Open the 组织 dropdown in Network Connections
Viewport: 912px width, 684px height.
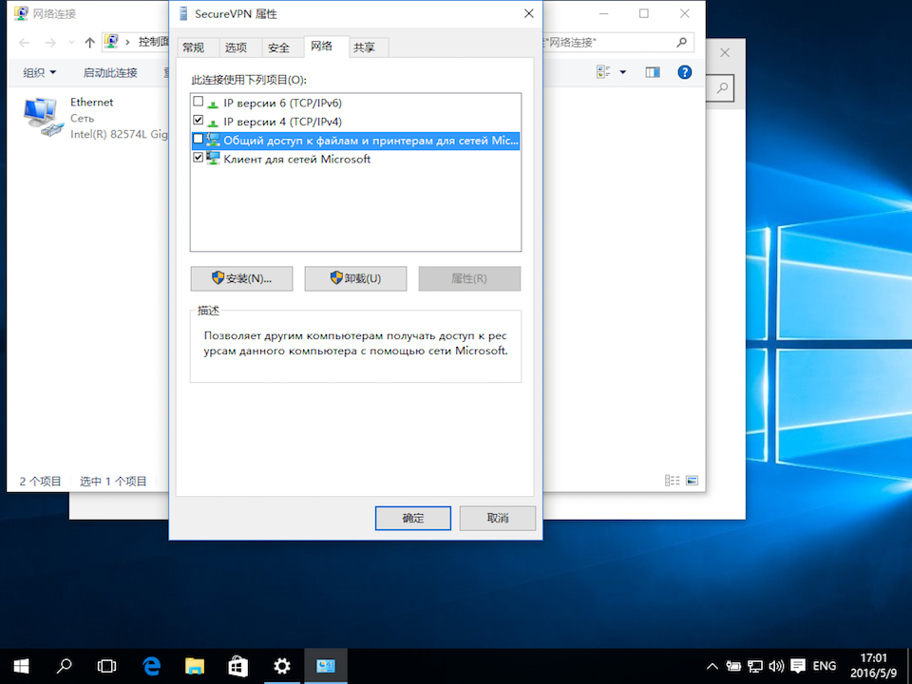pyautogui.click(x=40, y=73)
